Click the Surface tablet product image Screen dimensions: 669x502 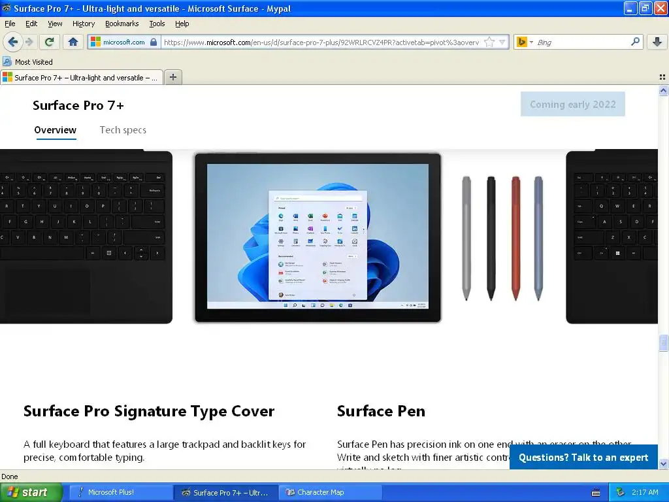click(318, 238)
